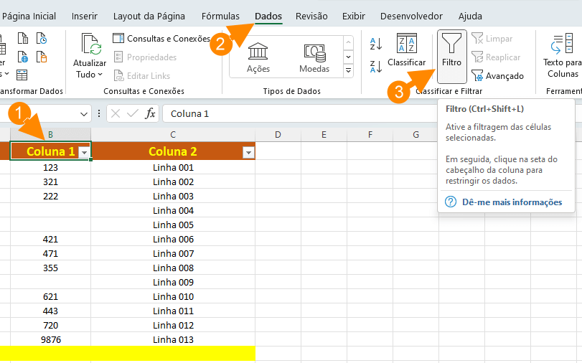
Task: Select the cell containing 421
Action: pyautogui.click(x=50, y=239)
